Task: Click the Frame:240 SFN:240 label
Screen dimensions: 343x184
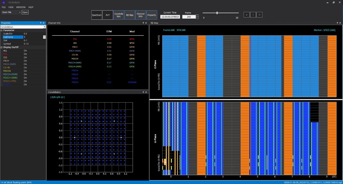Action: point(174,30)
